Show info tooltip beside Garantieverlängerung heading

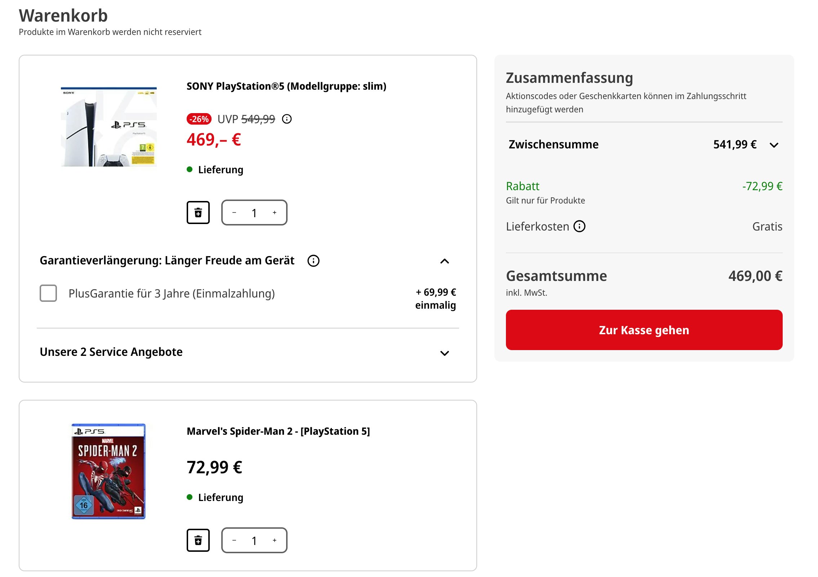coord(313,260)
